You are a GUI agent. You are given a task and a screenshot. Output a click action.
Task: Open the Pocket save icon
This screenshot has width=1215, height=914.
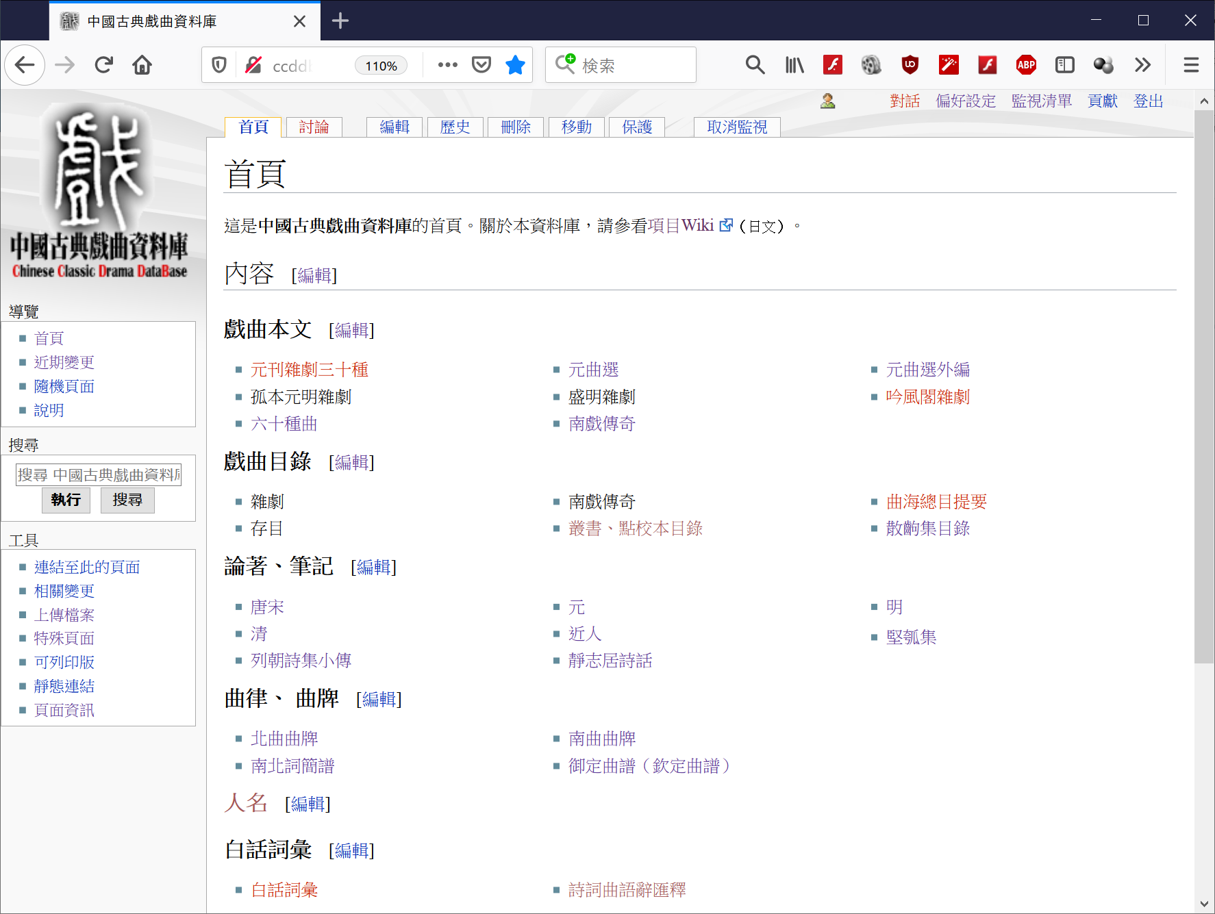pyautogui.click(x=481, y=65)
